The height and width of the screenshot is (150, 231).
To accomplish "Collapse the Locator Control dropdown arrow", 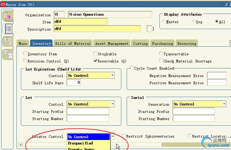I will point(112,137).
